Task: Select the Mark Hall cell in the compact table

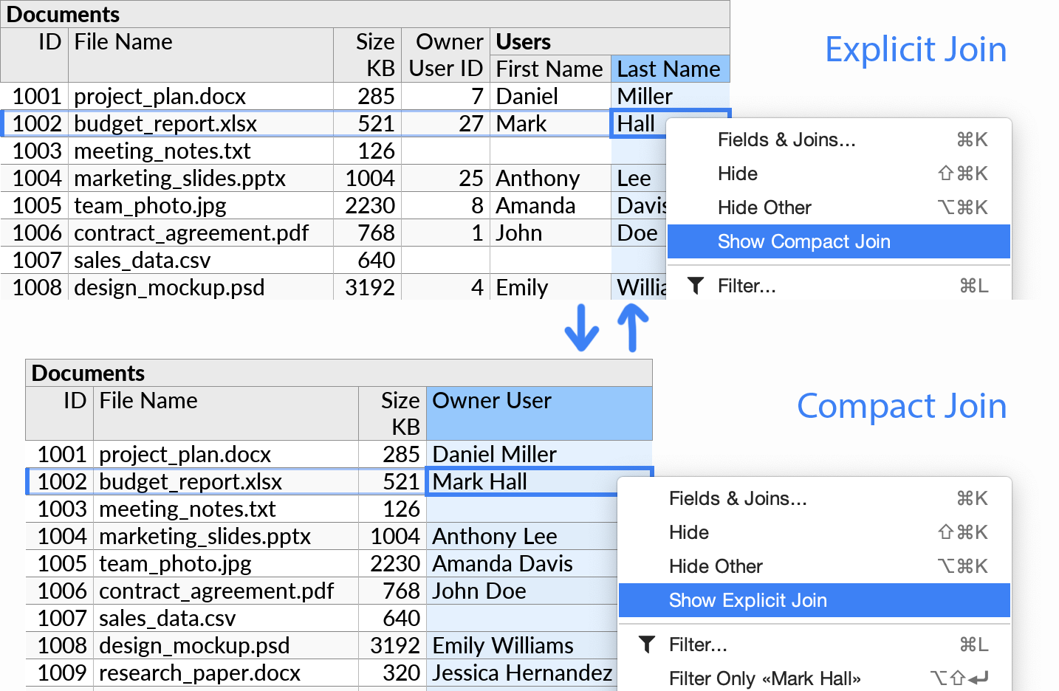Action: pos(480,481)
